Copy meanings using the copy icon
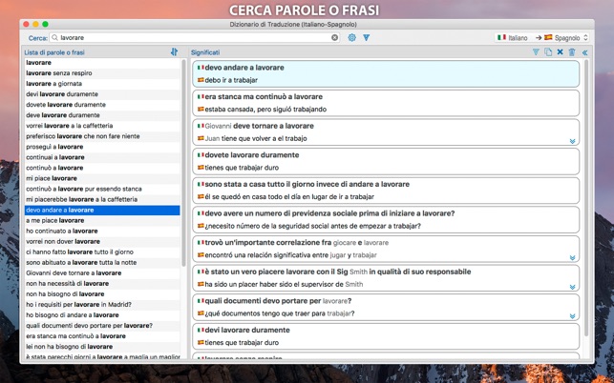 pyautogui.click(x=548, y=51)
